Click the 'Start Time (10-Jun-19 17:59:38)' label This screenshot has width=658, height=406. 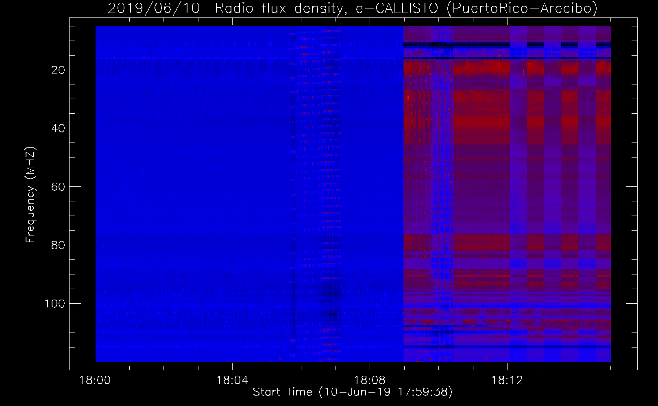[x=353, y=392]
